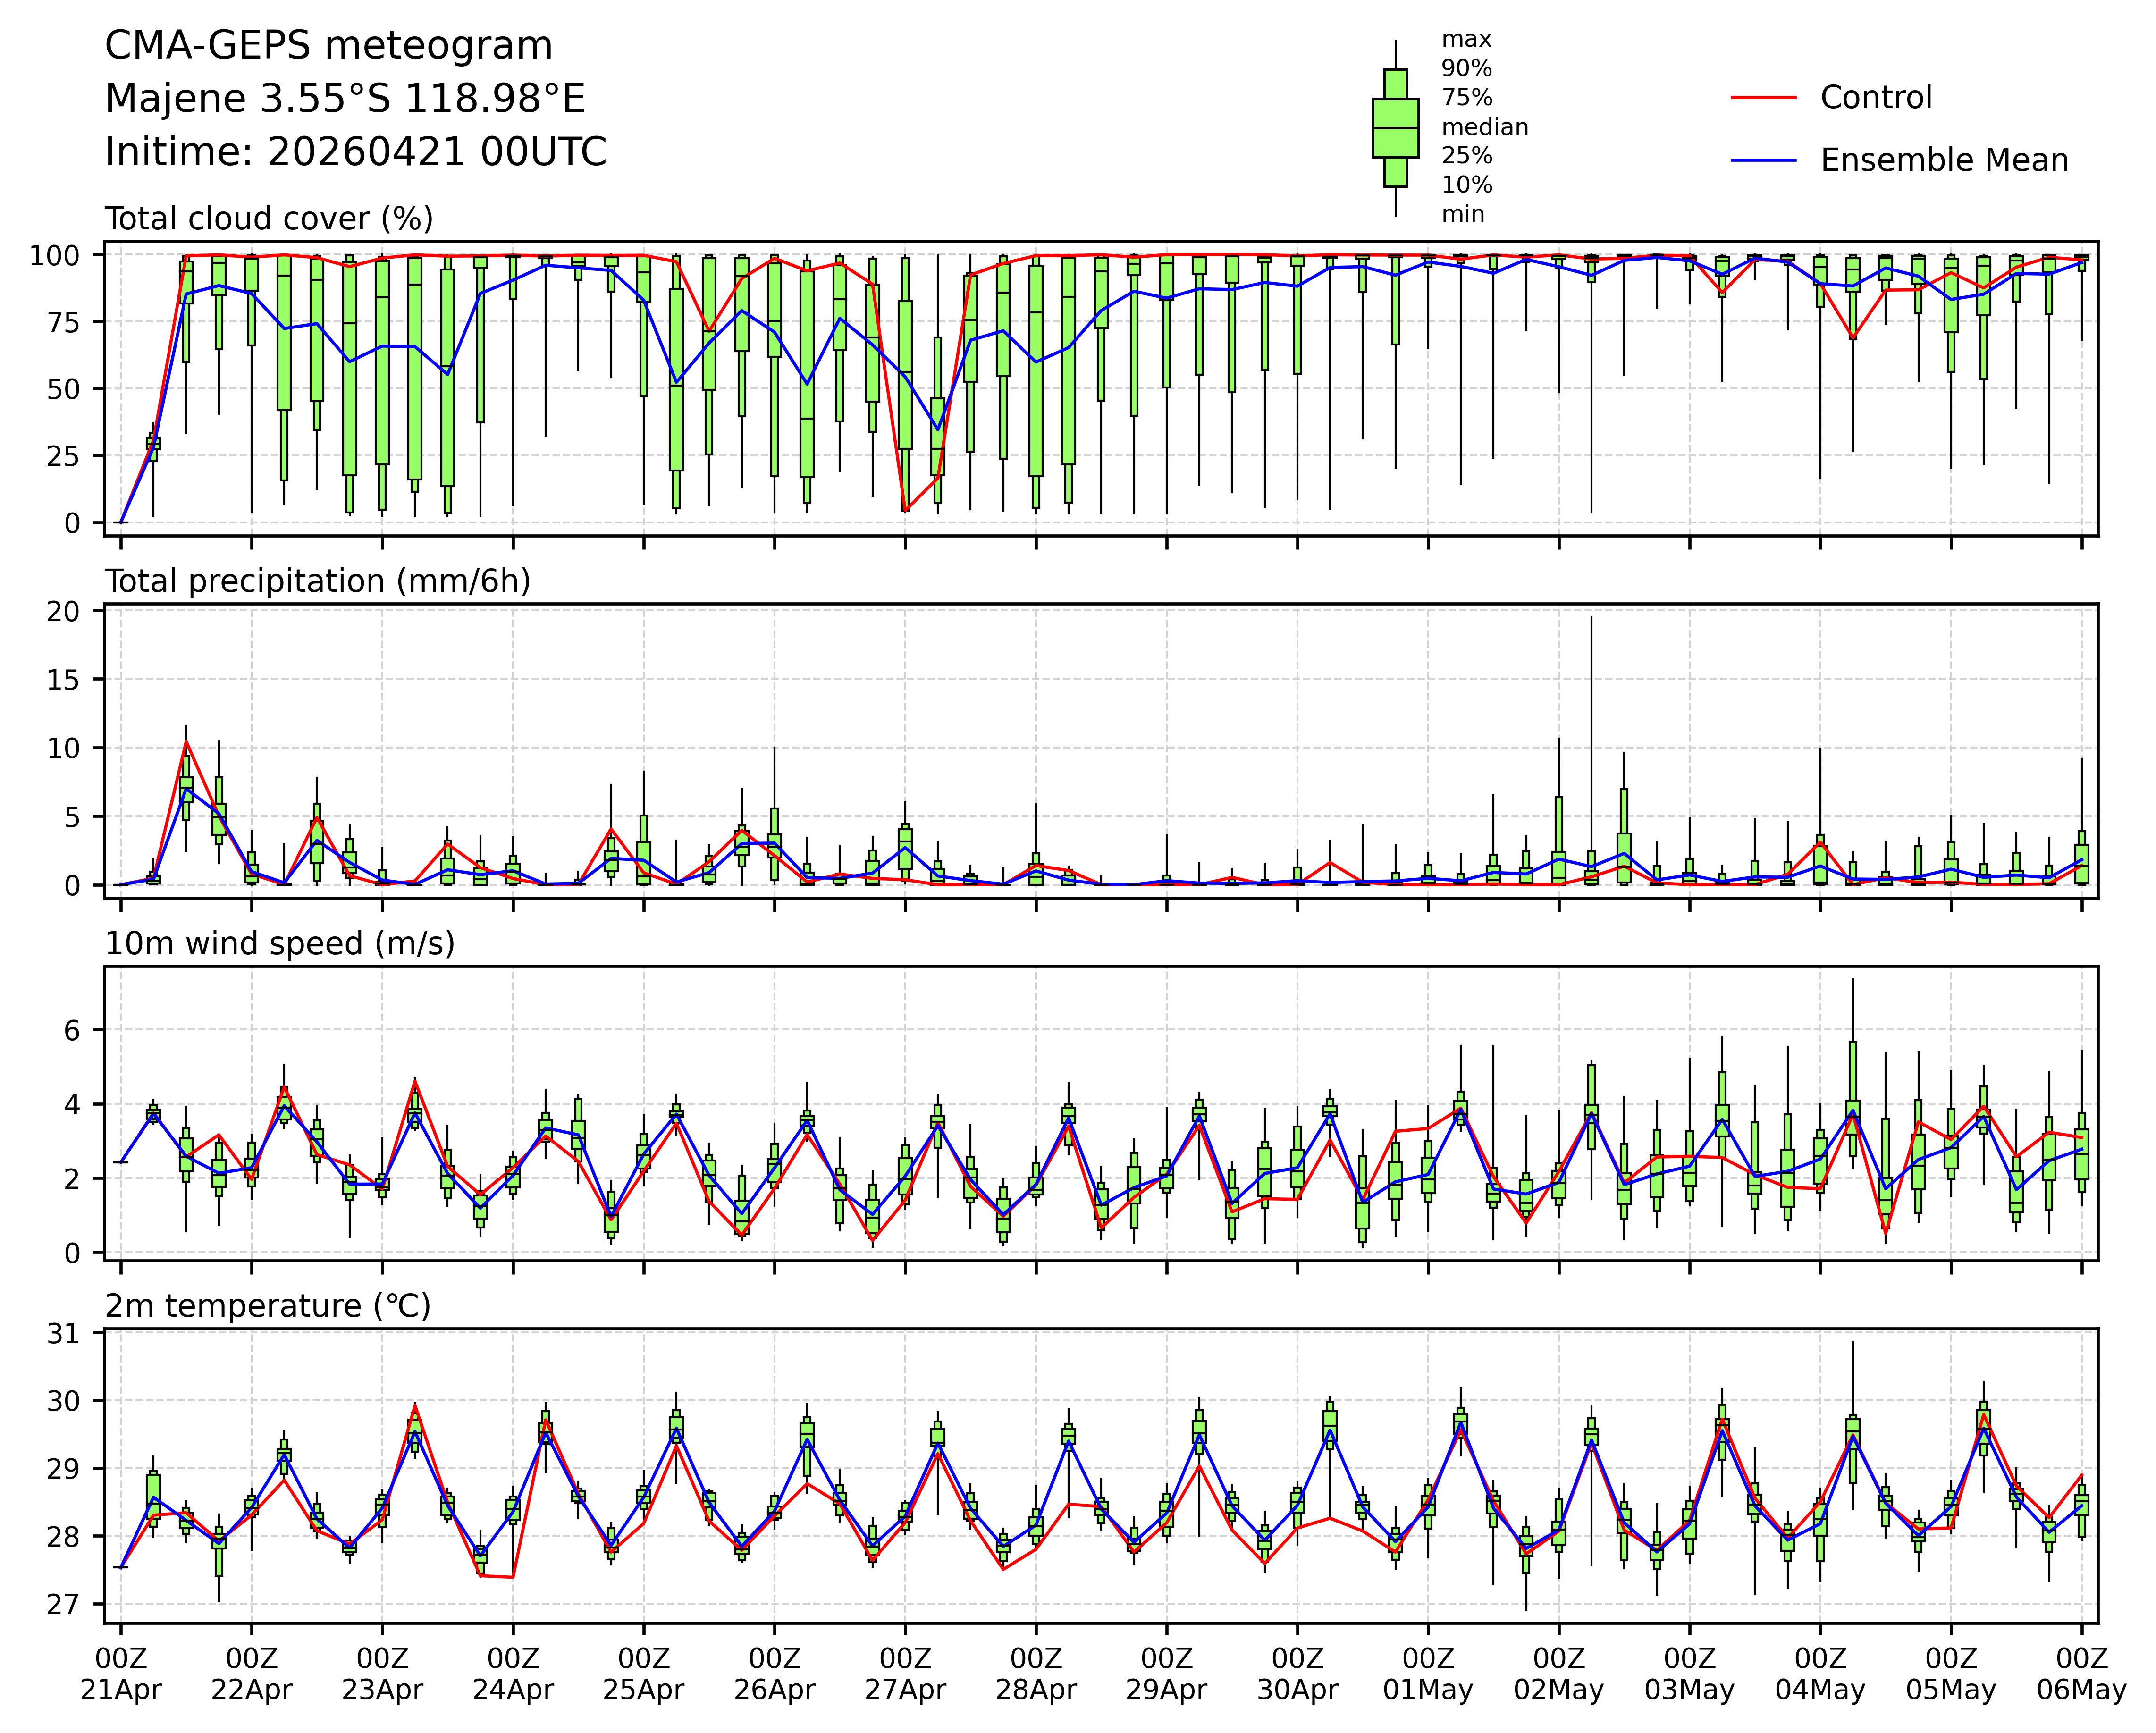
Task: Click the '00Z 03May' axis label
Action: pos(1689,1674)
